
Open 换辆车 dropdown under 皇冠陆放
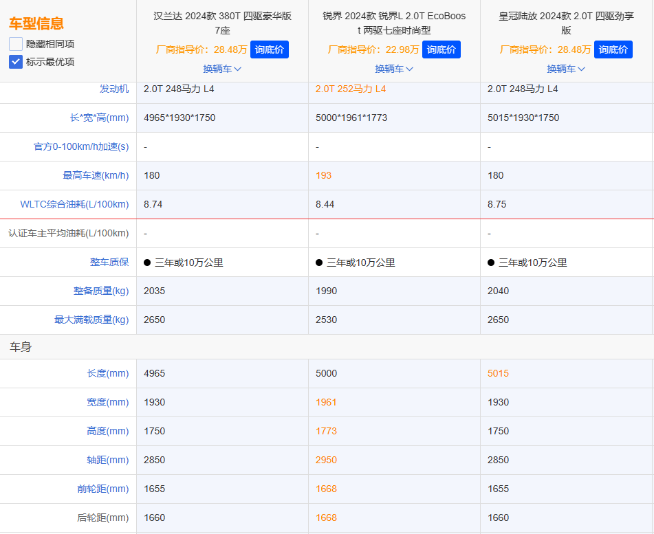566,69
